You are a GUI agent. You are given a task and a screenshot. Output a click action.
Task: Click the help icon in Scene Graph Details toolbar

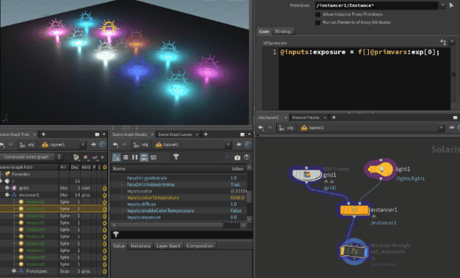click(x=246, y=157)
